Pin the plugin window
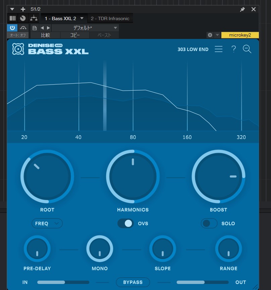 click(242, 9)
